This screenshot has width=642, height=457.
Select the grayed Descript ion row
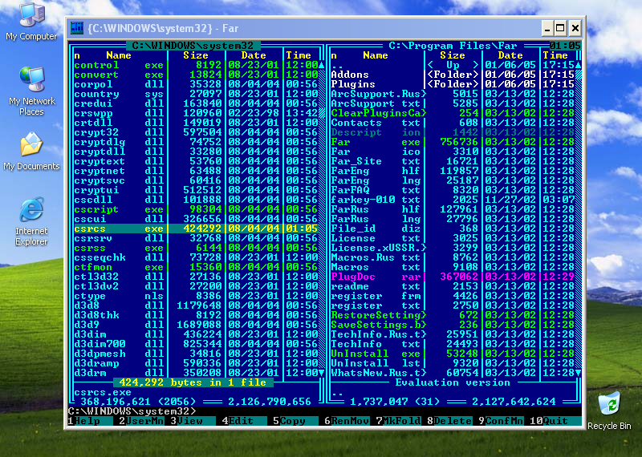pyautogui.click(x=453, y=132)
